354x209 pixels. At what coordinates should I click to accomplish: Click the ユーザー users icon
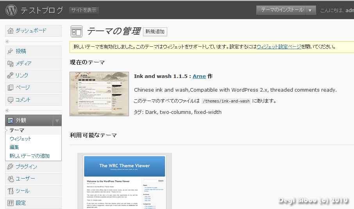pos(11,179)
